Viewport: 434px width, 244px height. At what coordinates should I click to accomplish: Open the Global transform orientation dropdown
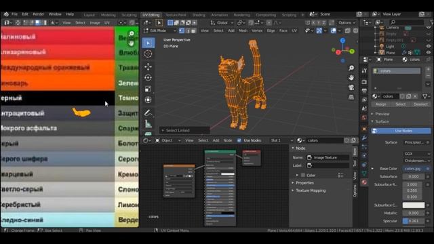pyautogui.click(x=222, y=22)
